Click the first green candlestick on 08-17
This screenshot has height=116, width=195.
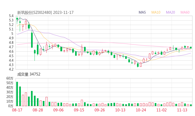(x=17, y=19)
